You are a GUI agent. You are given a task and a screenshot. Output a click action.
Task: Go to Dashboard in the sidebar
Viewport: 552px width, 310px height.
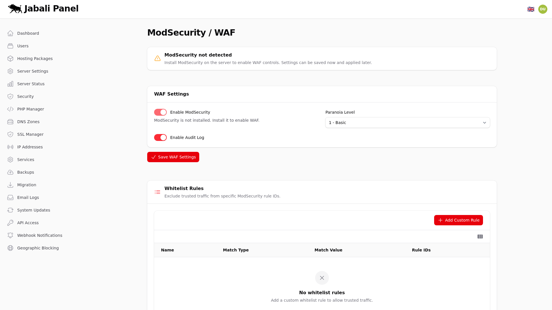[x=28, y=33]
